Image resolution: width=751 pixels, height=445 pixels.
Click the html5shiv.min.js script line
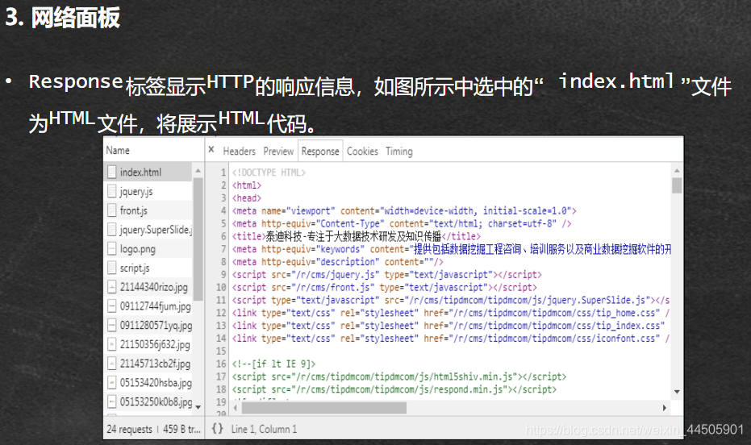coord(399,376)
